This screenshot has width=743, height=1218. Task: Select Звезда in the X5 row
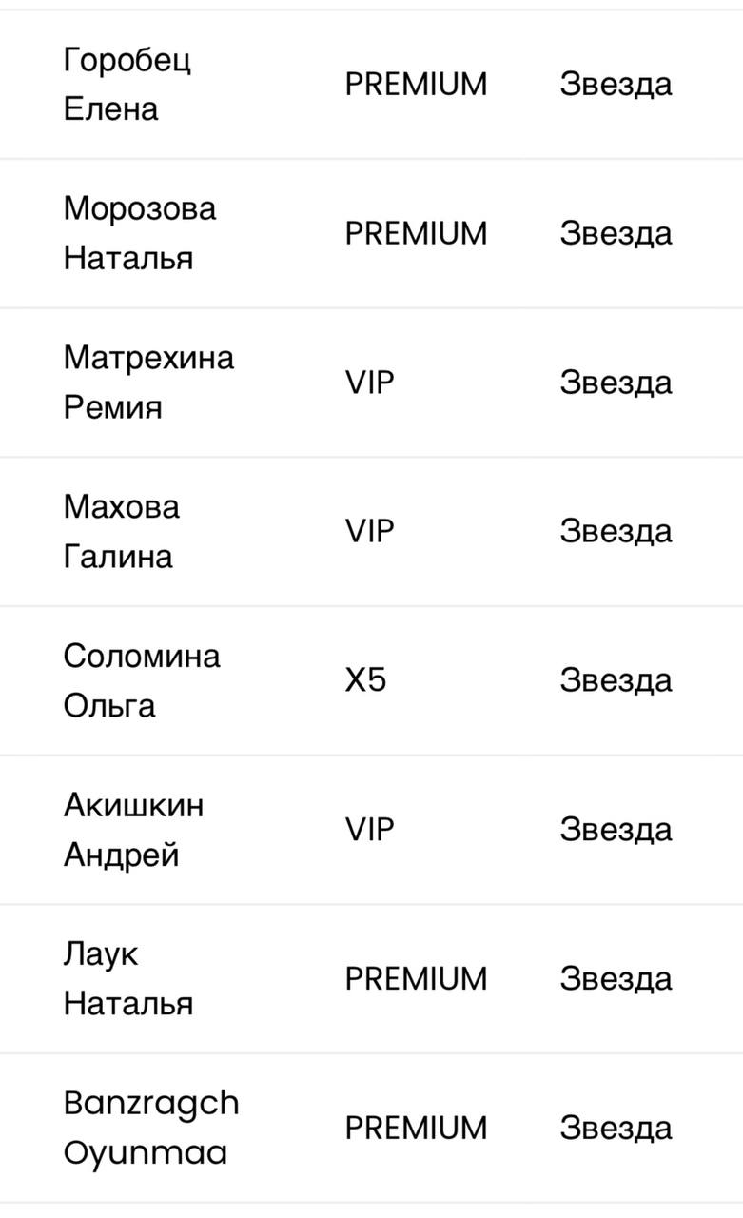(616, 680)
